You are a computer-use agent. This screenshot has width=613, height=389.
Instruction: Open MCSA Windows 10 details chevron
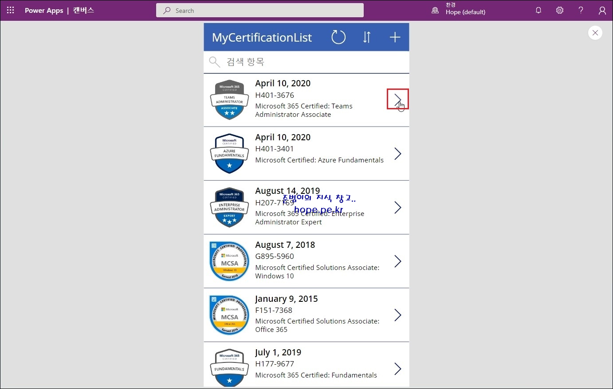click(397, 261)
